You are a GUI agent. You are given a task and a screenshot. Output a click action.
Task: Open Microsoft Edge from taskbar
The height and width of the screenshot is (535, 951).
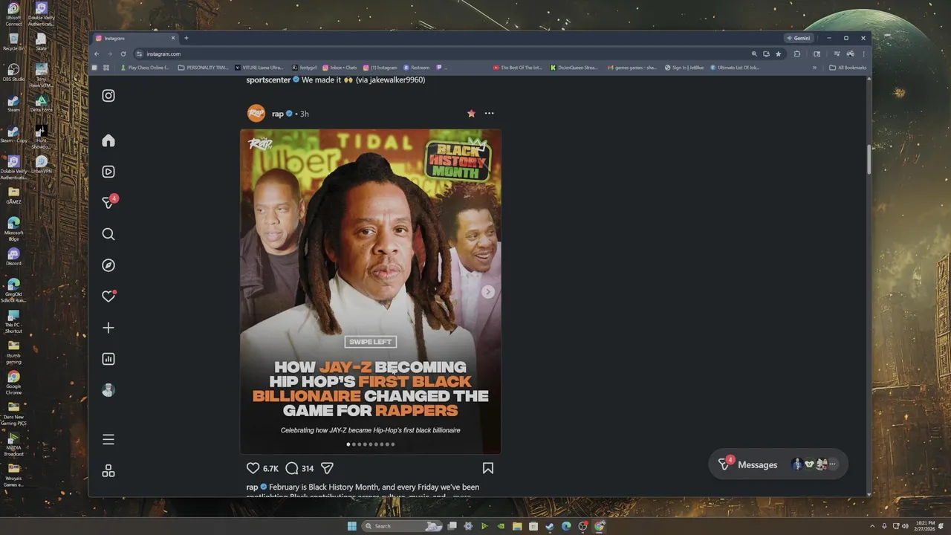coord(566,526)
